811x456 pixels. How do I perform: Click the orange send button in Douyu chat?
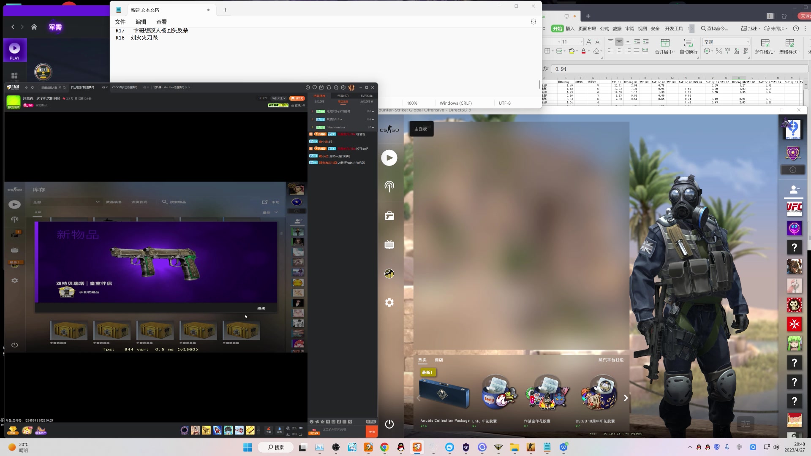click(x=372, y=432)
